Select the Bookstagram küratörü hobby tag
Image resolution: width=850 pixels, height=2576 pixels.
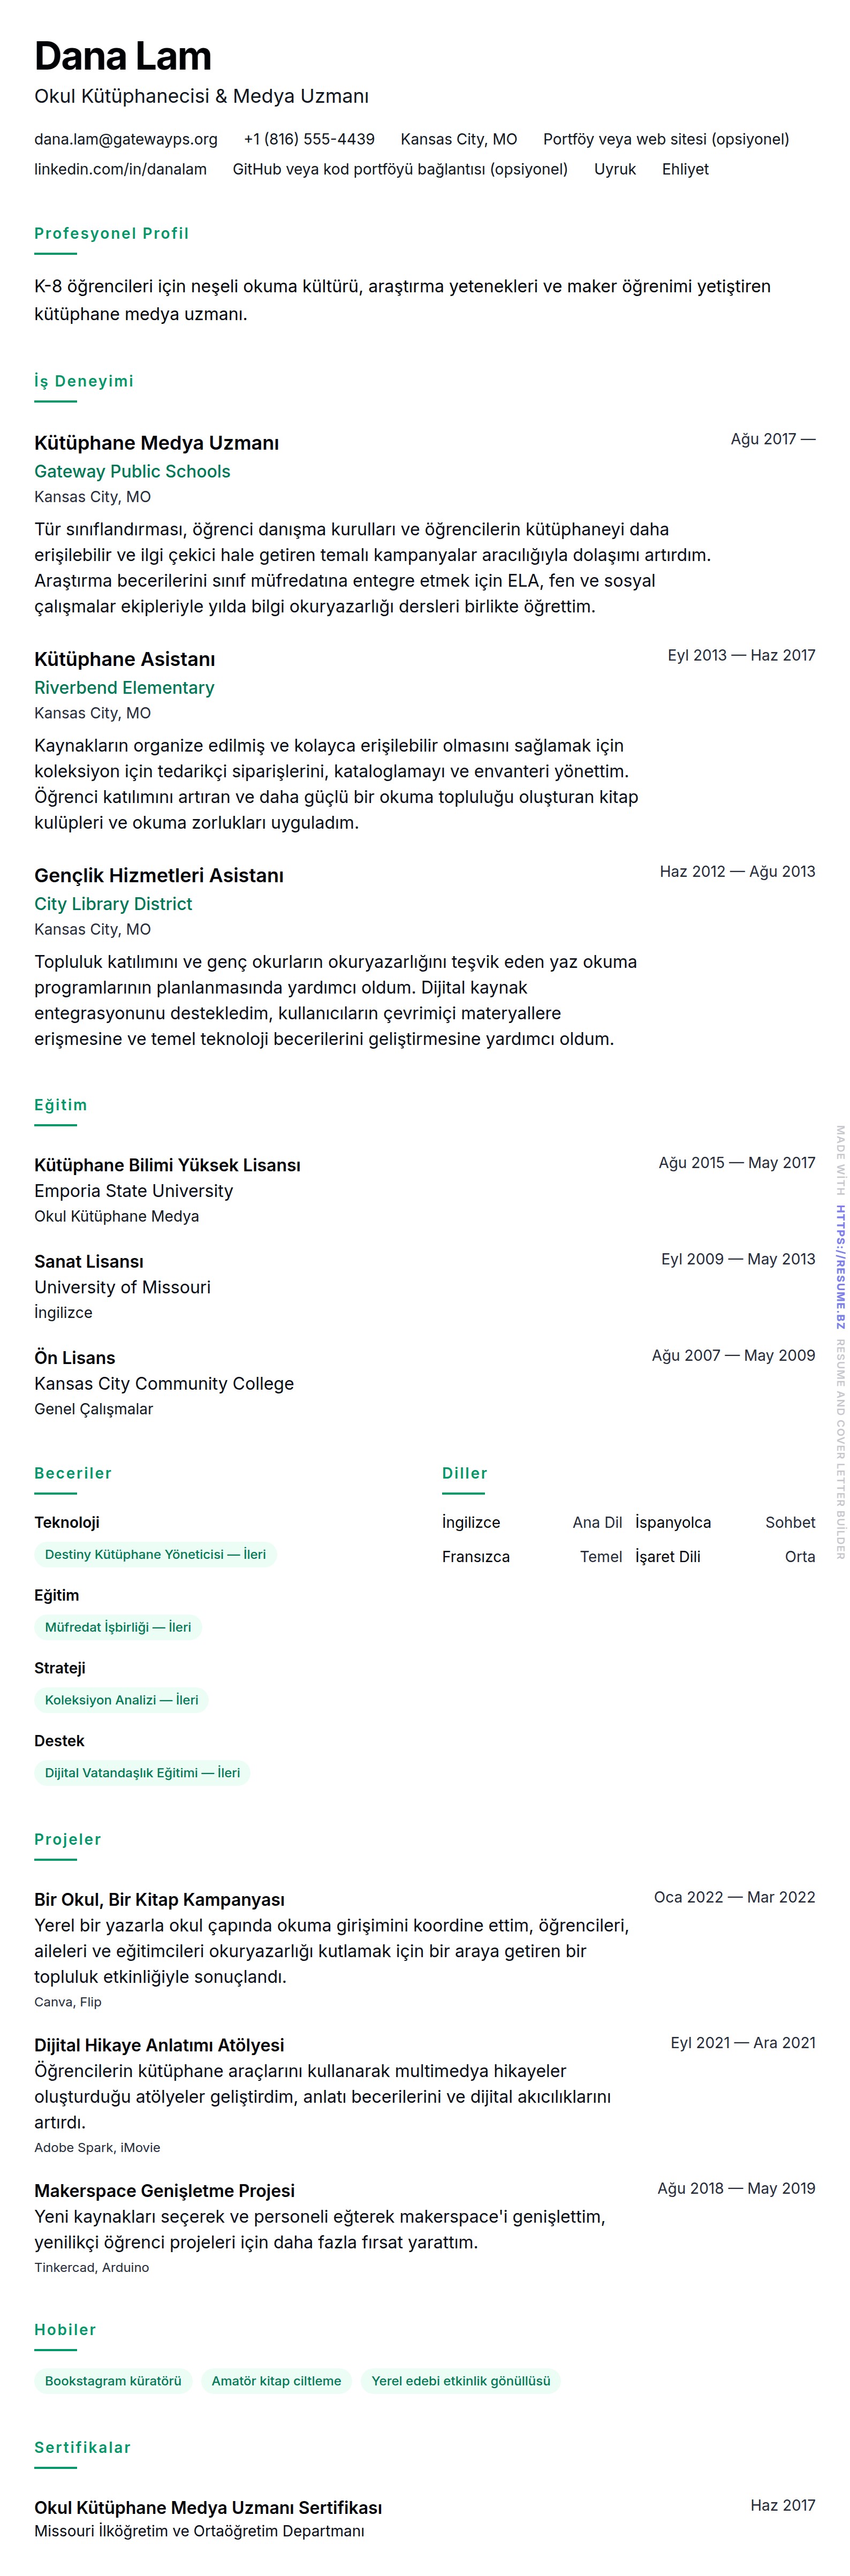coord(113,2381)
